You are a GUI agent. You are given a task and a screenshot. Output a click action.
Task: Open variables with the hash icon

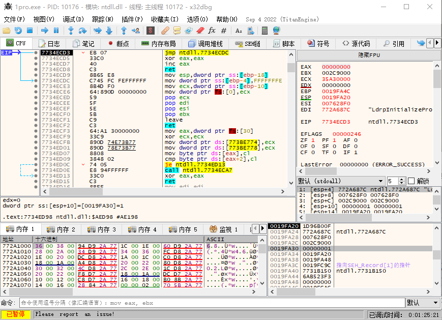point(223,31)
